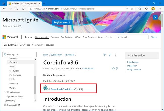Open the Code Samples menu item
Image resolution: width=164 pixels, height=111 pixels.
[89, 37]
